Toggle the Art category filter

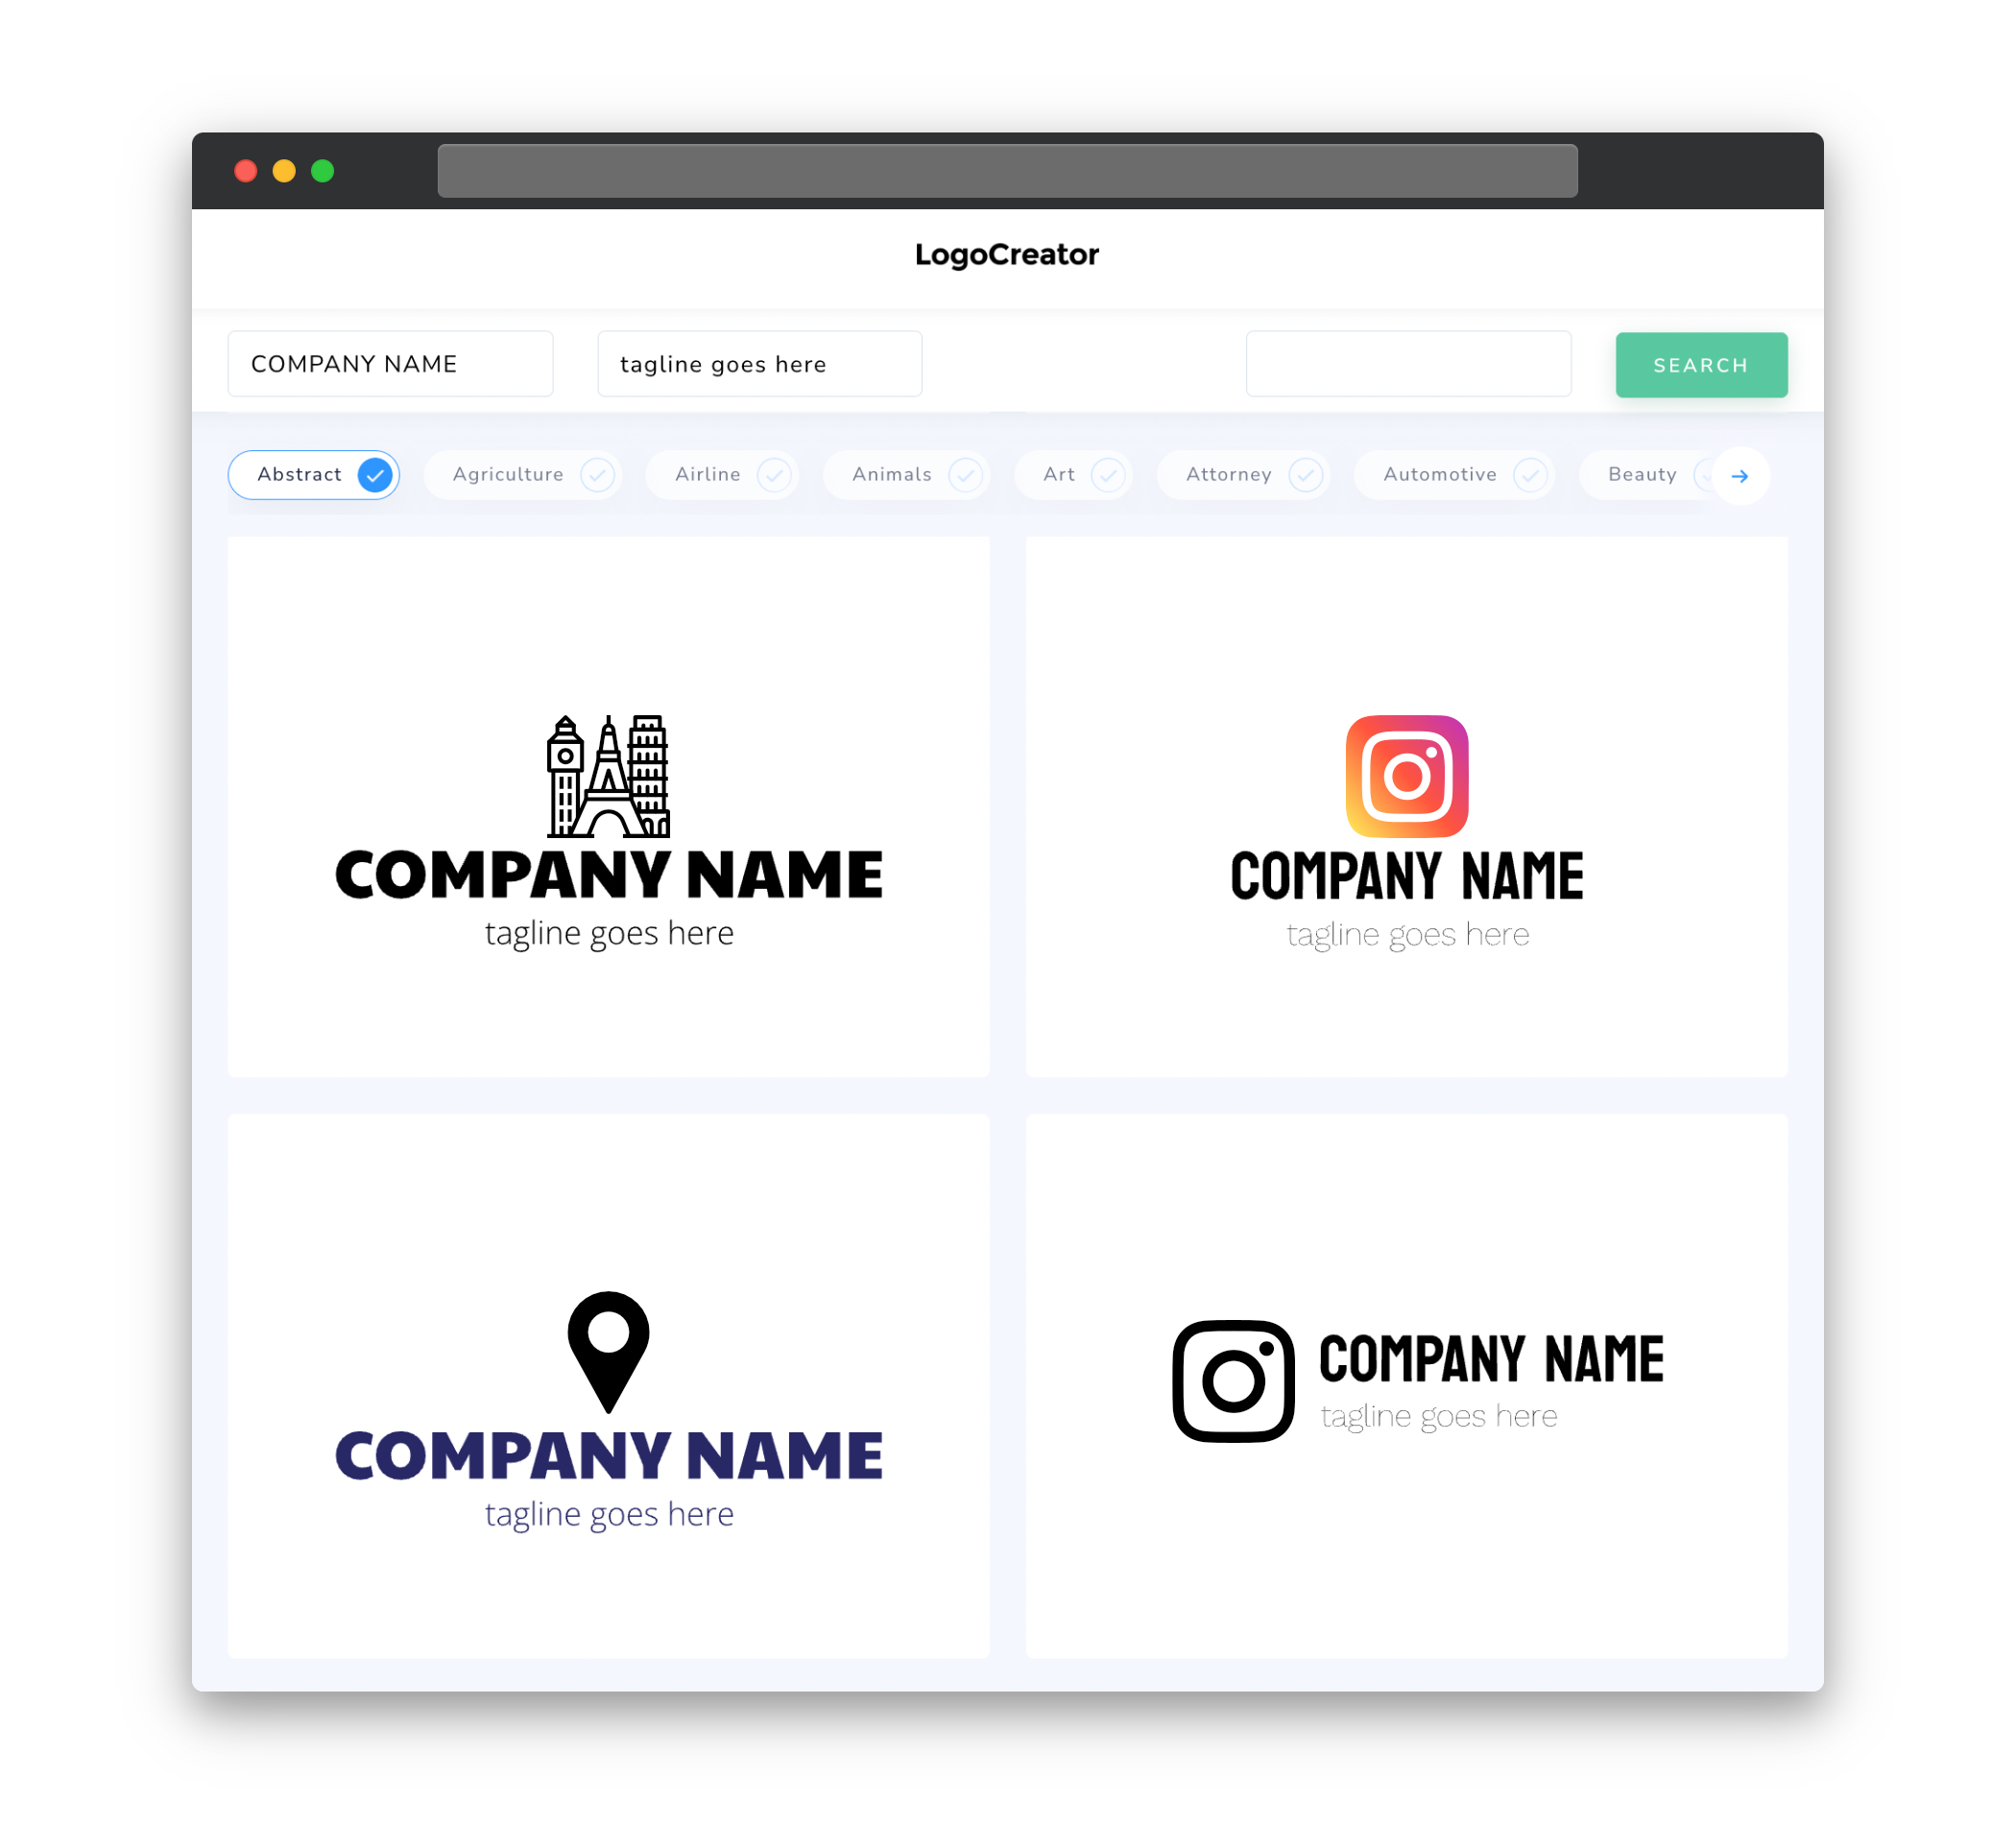point(1075,474)
